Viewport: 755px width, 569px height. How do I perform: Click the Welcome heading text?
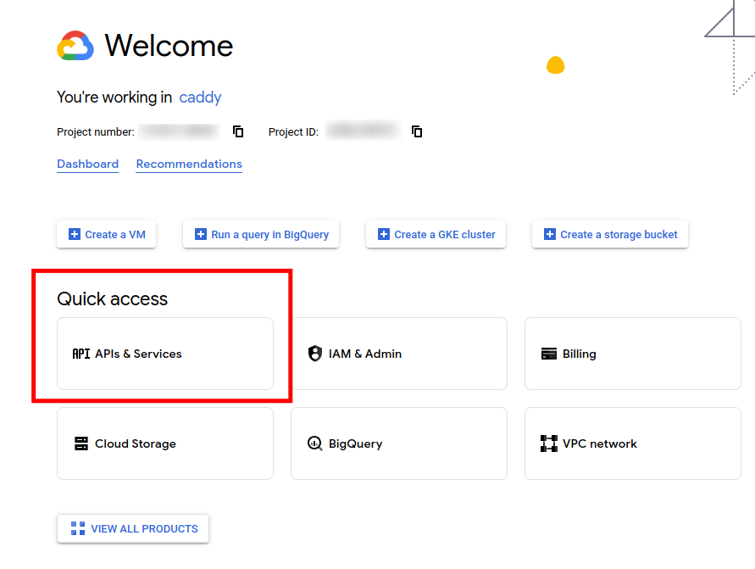[169, 46]
